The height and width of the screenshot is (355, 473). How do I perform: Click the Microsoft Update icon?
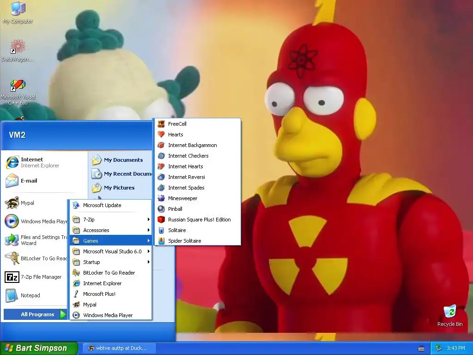[76, 205]
